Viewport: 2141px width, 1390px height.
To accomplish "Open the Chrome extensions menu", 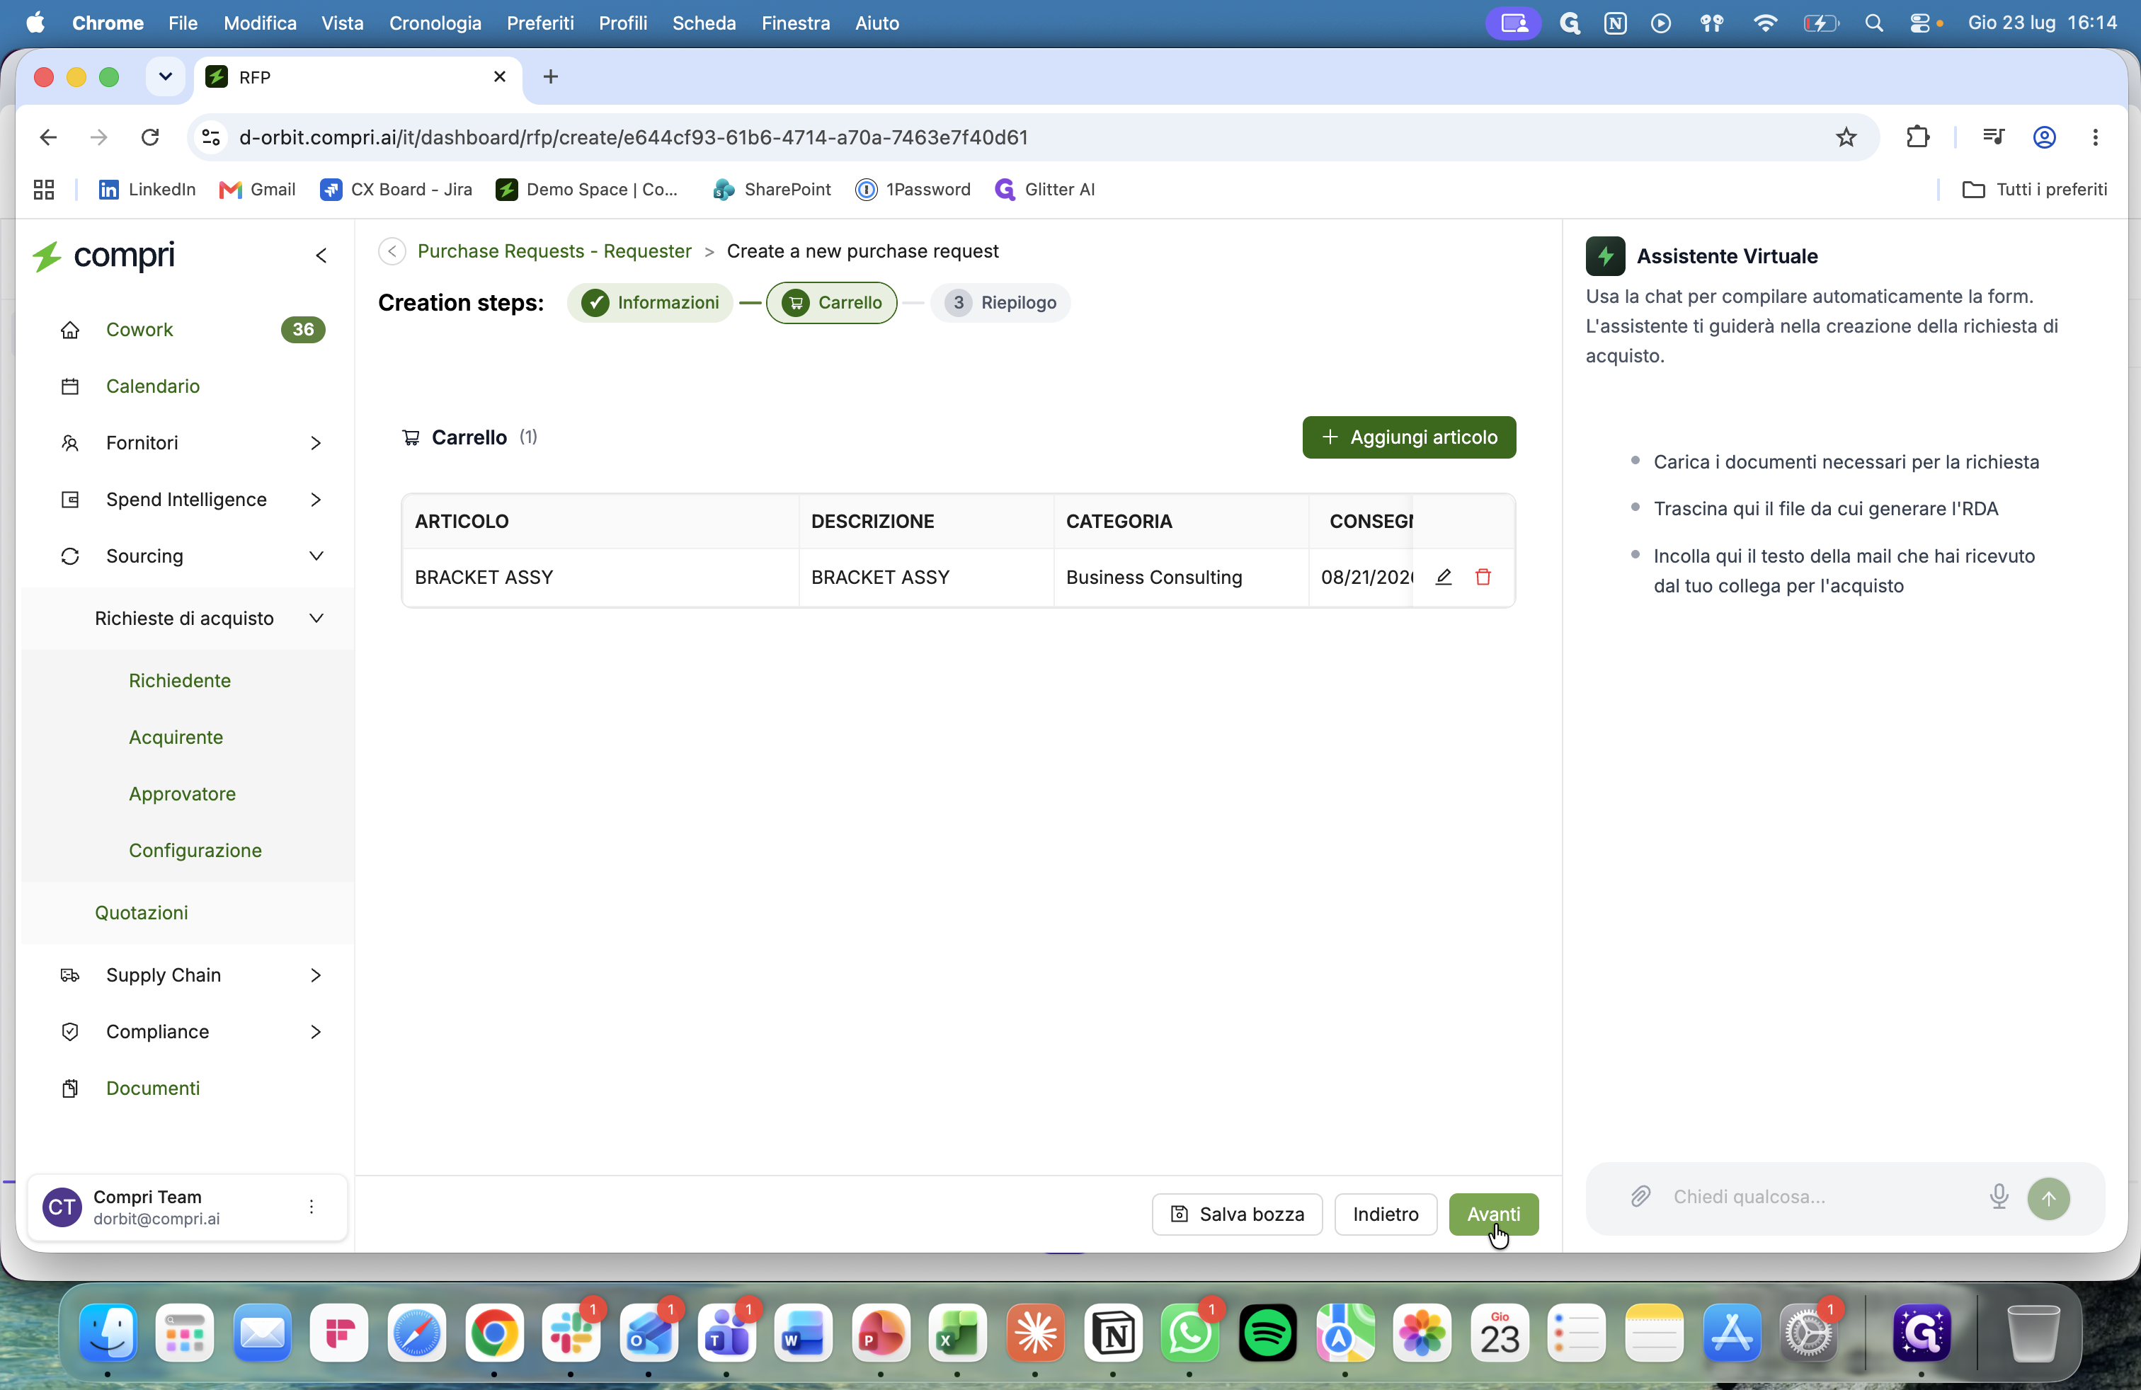I will [1918, 137].
